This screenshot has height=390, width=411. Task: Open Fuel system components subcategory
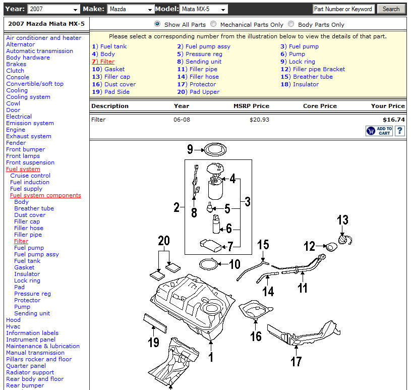click(45, 195)
